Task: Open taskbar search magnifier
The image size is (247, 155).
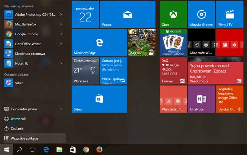Action: [x=20, y=149]
